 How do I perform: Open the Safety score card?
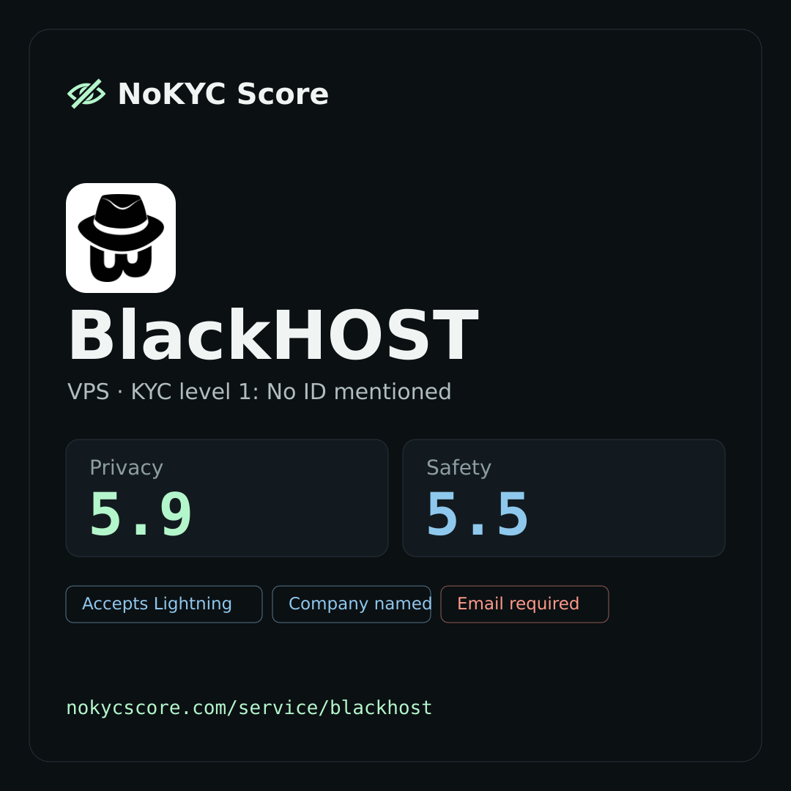tap(564, 498)
